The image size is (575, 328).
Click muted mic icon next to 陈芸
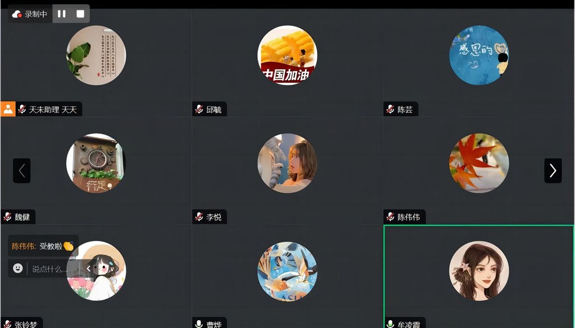pos(391,109)
